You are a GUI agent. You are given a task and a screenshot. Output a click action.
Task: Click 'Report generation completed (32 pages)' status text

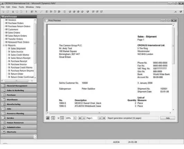(x=125, y=118)
